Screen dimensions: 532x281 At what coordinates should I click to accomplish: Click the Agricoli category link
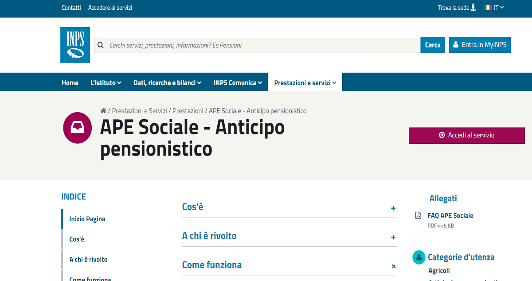(439, 270)
